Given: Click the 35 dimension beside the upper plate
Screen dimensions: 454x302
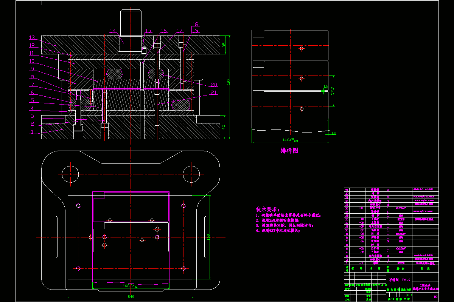Looking at the screenshot, I should point(224,45).
